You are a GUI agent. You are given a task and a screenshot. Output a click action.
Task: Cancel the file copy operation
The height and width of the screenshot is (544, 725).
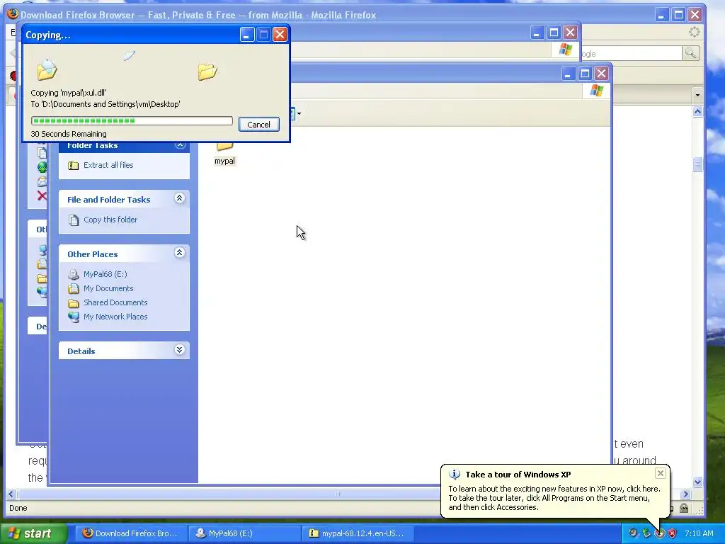click(258, 125)
